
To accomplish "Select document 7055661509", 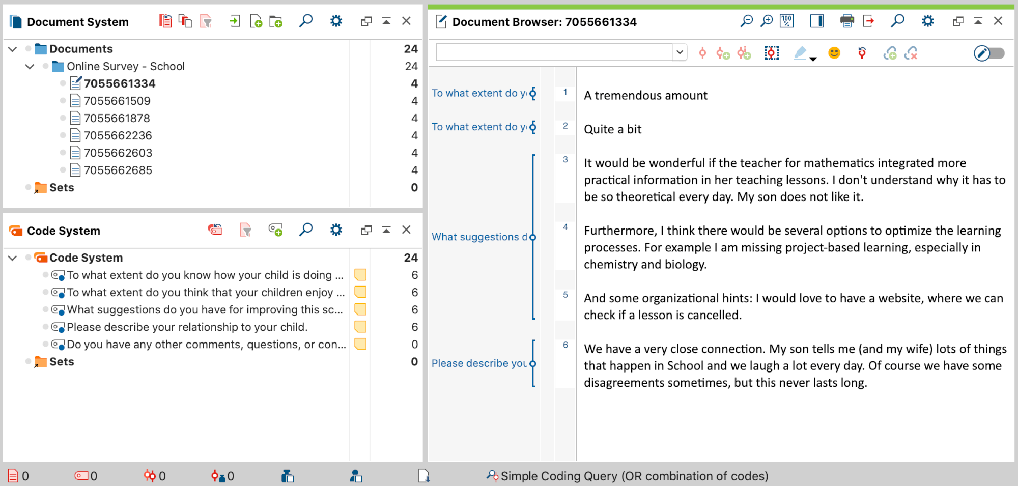I will coord(117,101).
